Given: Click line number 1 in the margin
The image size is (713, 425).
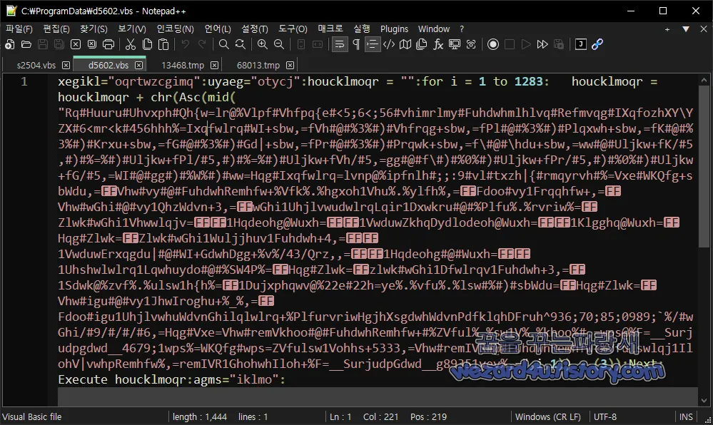Looking at the screenshot, I should 24,82.
